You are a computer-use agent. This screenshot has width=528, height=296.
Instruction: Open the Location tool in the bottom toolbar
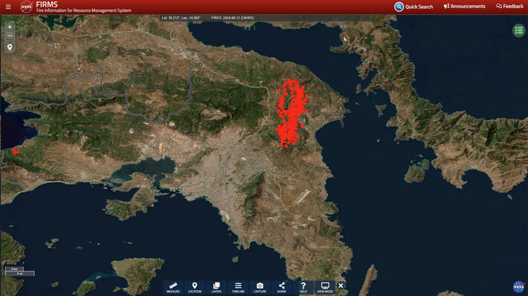tap(195, 288)
